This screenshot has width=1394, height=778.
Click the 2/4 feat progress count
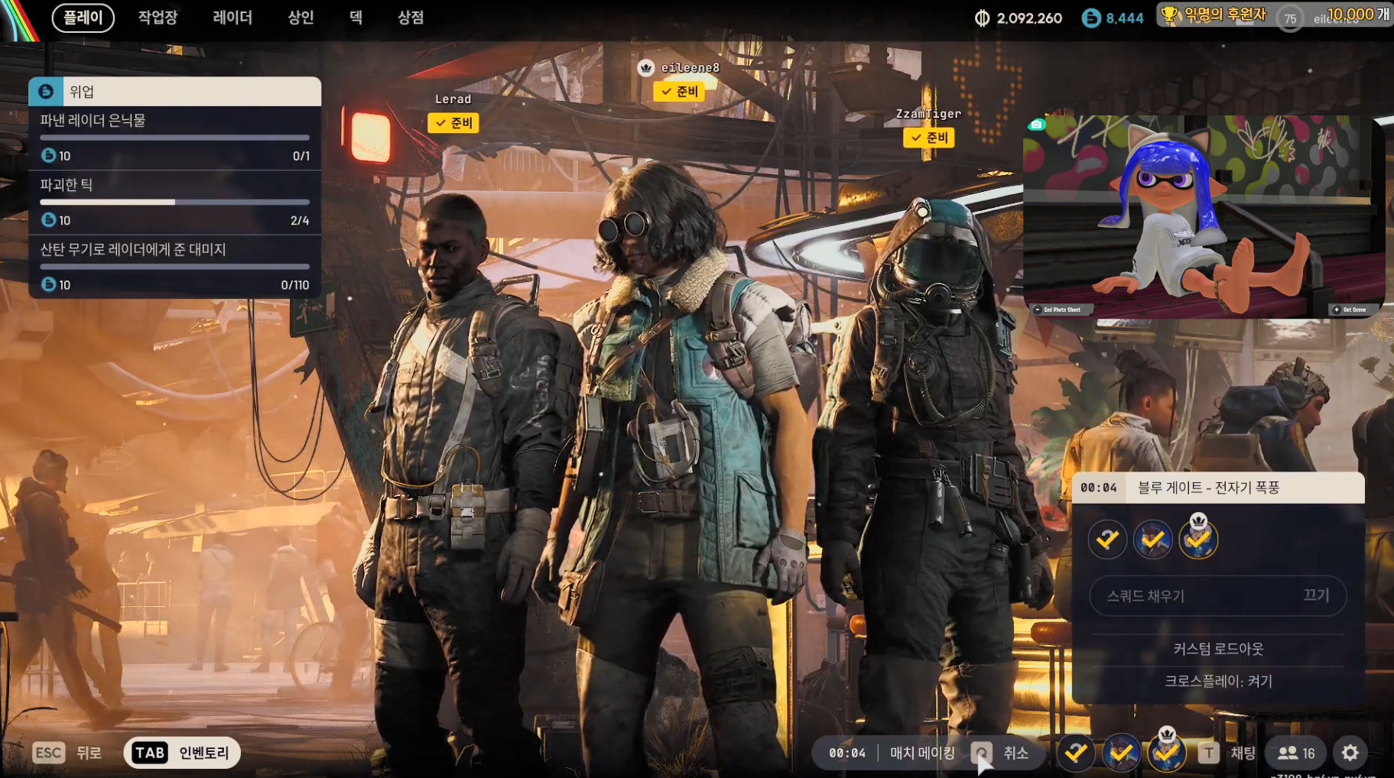pyautogui.click(x=300, y=220)
